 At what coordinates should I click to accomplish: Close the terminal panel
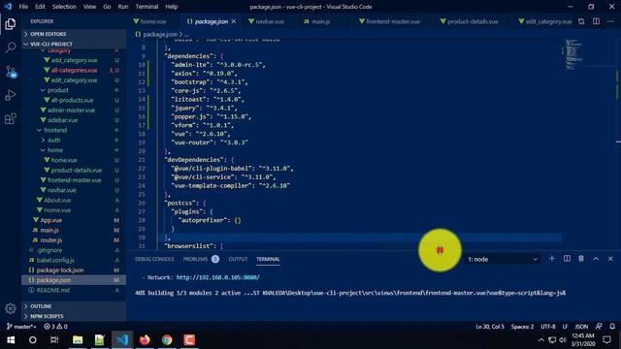pyautogui.click(x=610, y=259)
